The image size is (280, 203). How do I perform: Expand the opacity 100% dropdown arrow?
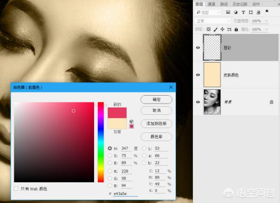pos(266,21)
